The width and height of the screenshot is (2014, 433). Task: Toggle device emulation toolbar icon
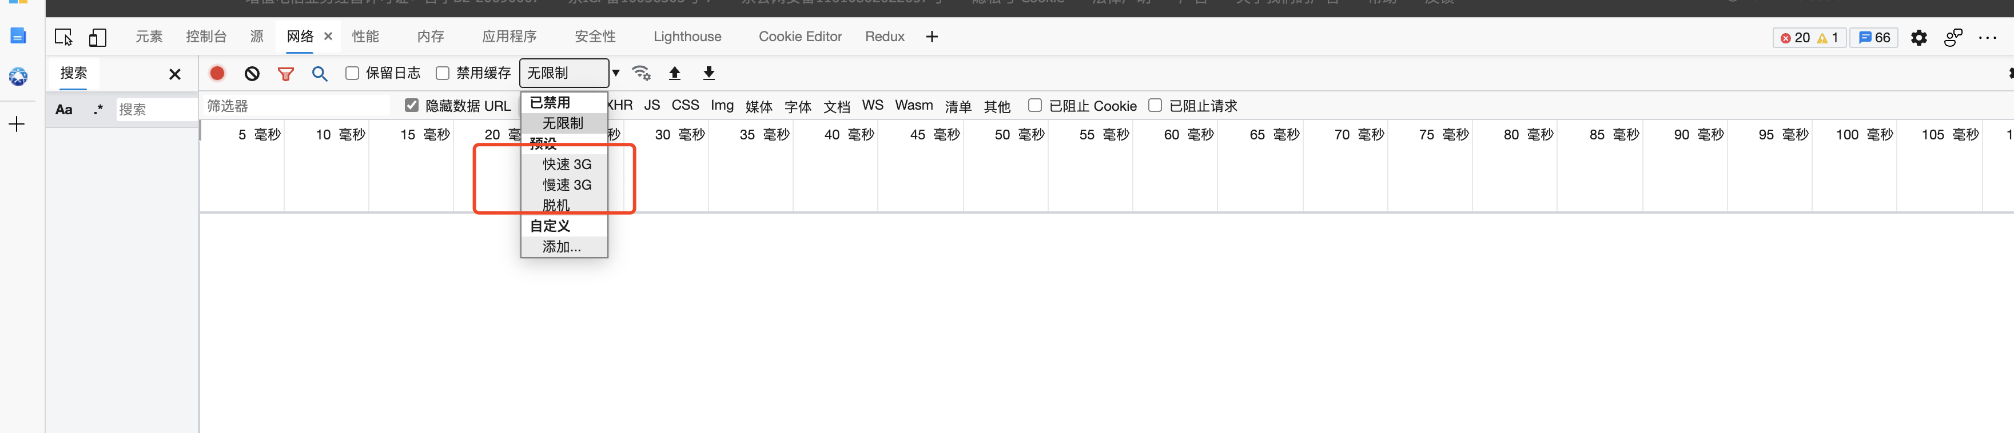tap(98, 37)
